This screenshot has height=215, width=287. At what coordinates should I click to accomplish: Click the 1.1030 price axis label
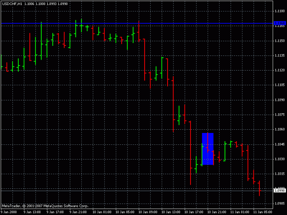pyautogui.click(x=280, y=159)
